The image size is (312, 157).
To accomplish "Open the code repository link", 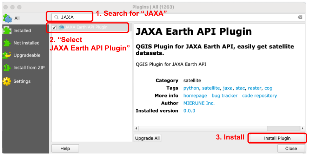I will click(x=259, y=96).
